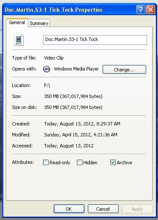This screenshot has width=158, height=220.
Task: Close the Properties dialog with the red X
Action: point(150,10)
